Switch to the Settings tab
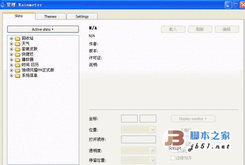 pyautogui.click(x=82, y=16)
